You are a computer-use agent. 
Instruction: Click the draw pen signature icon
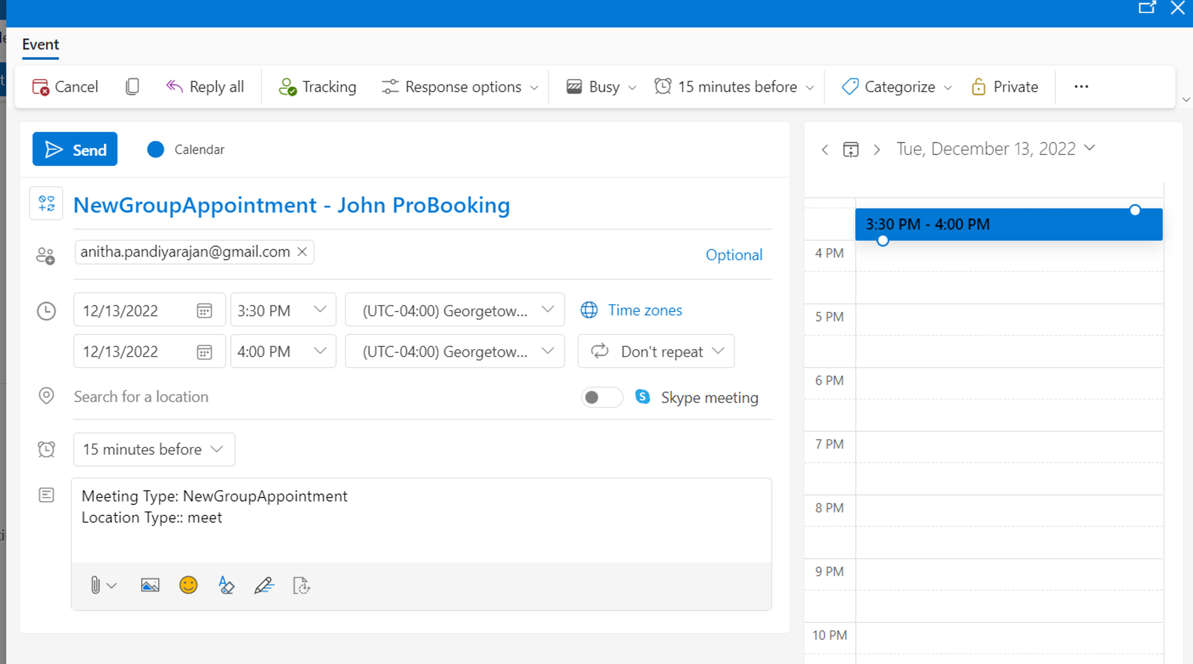tap(264, 585)
